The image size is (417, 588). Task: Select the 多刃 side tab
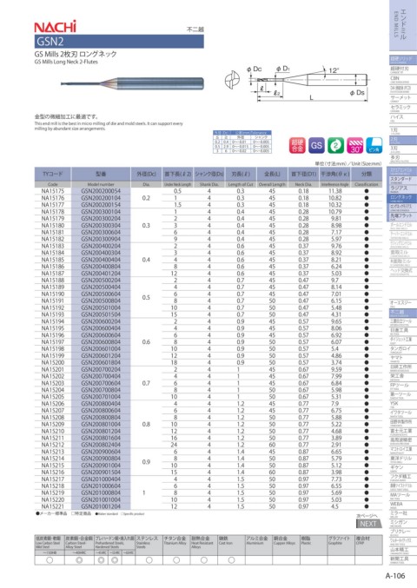[x=403, y=158]
